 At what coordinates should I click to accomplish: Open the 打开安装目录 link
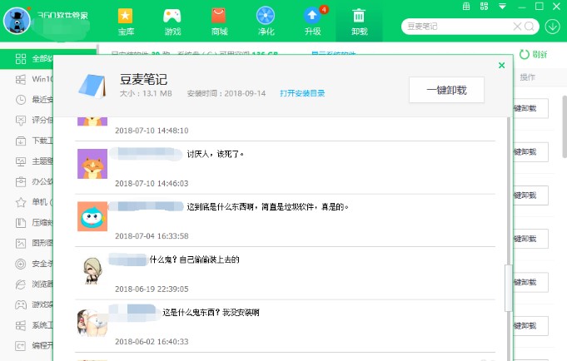pyautogui.click(x=302, y=93)
